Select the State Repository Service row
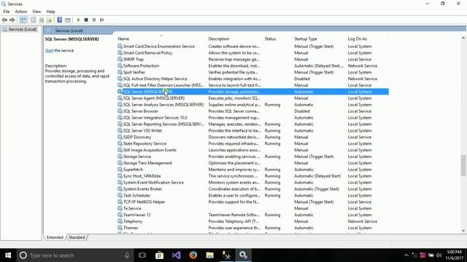This screenshot has width=467, height=262. [x=253, y=144]
